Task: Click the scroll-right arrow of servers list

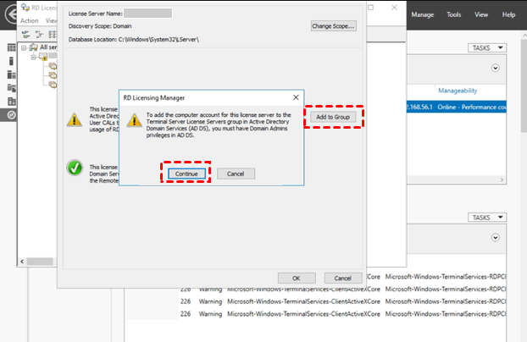Action: (502, 180)
